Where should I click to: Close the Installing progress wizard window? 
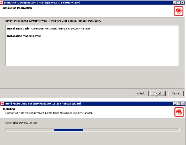(x=182, y=104)
